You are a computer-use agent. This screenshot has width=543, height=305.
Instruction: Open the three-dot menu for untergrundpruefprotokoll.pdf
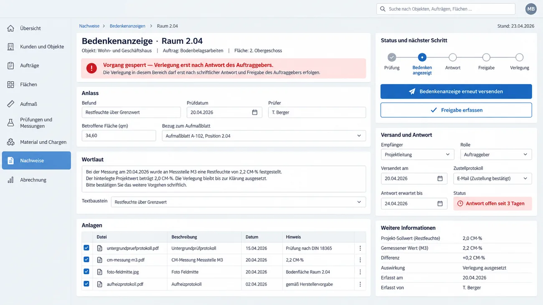pyautogui.click(x=360, y=248)
